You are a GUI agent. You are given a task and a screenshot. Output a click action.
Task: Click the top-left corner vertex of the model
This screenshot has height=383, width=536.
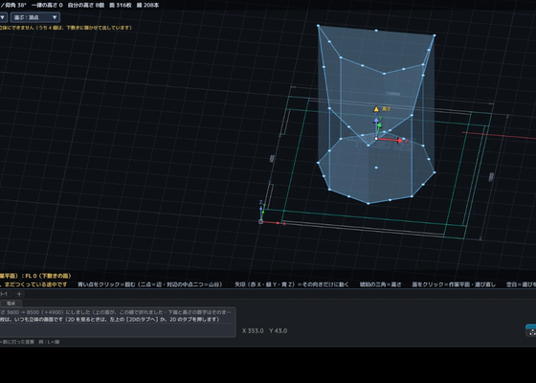click(318, 26)
